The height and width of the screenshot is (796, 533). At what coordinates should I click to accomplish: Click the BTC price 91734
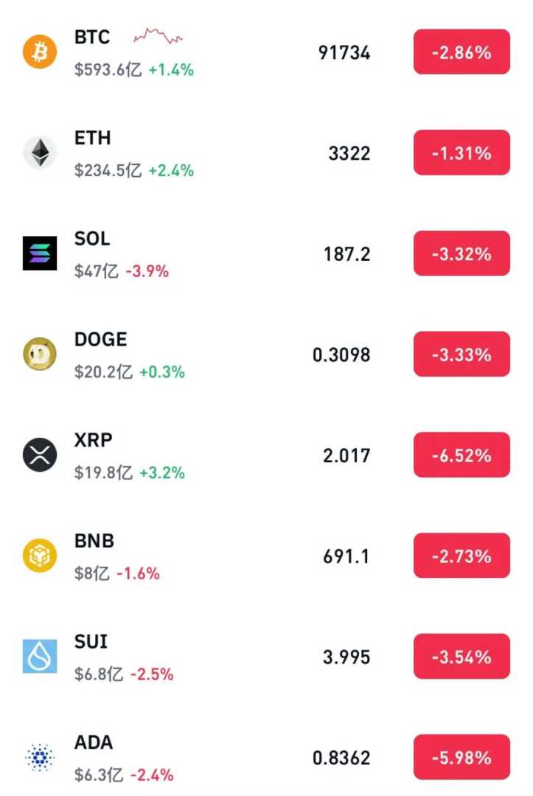tap(344, 53)
